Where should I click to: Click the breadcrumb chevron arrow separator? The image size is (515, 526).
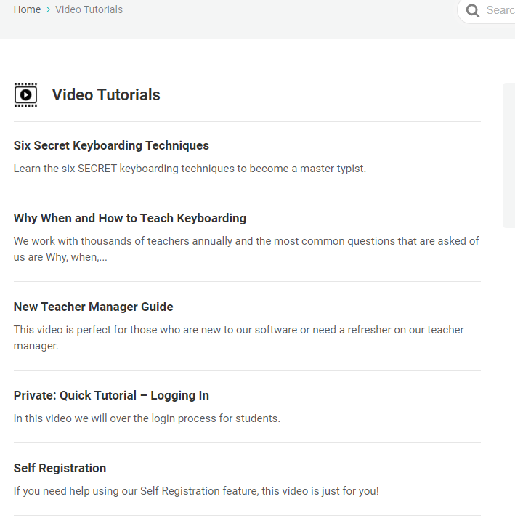(48, 9)
